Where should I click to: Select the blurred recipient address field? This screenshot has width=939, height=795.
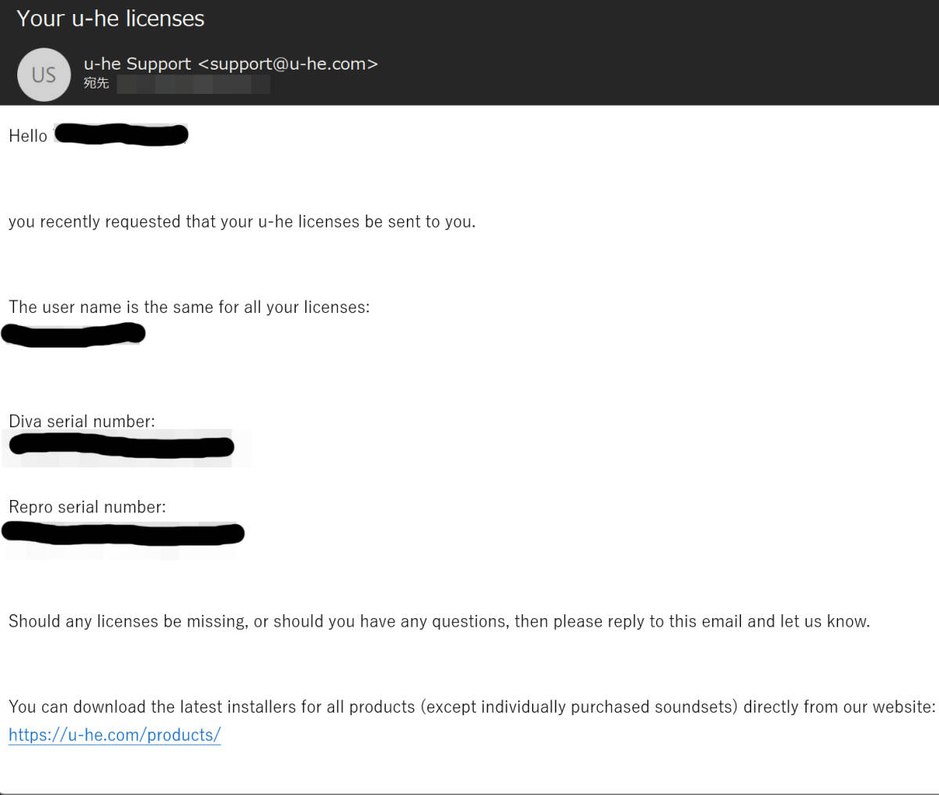click(193, 84)
